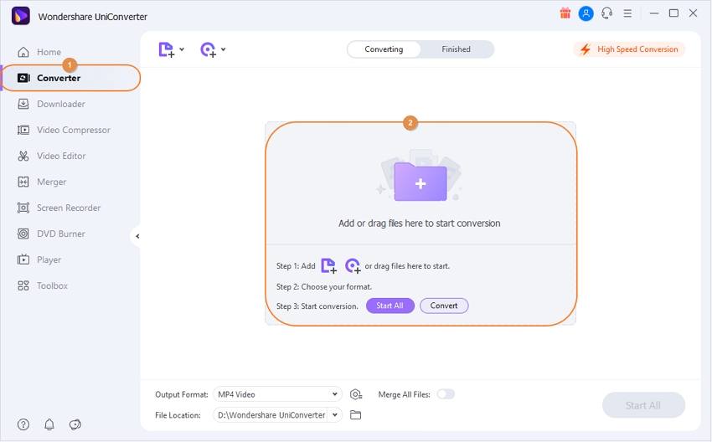
Task: Enable High Speed Conversion
Action: 629,49
